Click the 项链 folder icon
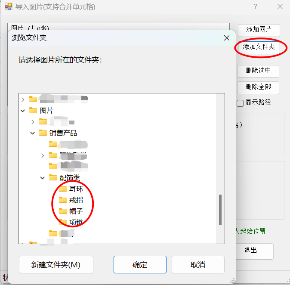 click(x=63, y=222)
